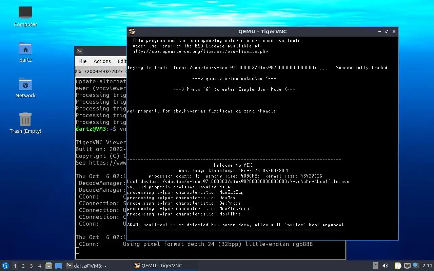Click the 'get-property for ibm,hypertas-functions' line

201,111
